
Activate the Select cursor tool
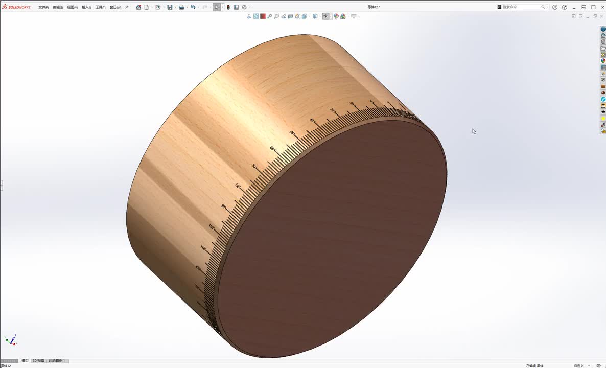(217, 7)
